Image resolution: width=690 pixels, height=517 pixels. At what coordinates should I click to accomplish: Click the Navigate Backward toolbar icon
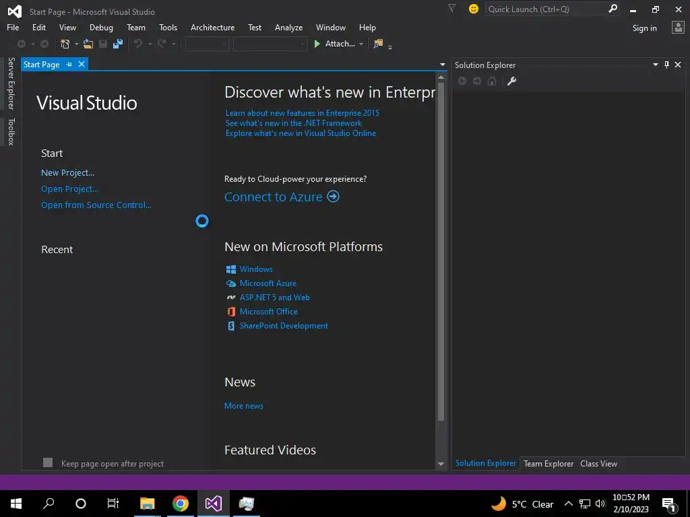(x=21, y=44)
